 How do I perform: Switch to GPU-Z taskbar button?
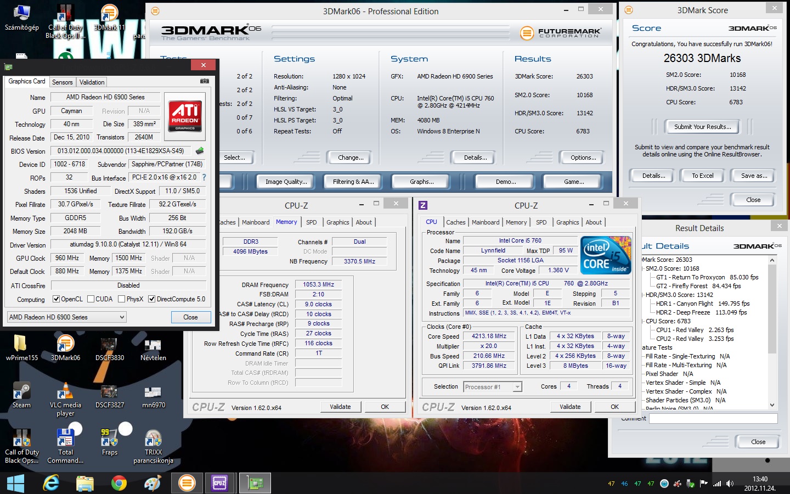point(255,483)
